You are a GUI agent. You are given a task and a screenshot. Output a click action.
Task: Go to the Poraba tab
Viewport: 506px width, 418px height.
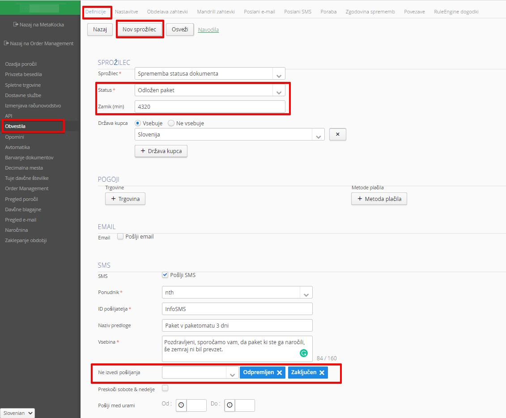[x=328, y=12]
